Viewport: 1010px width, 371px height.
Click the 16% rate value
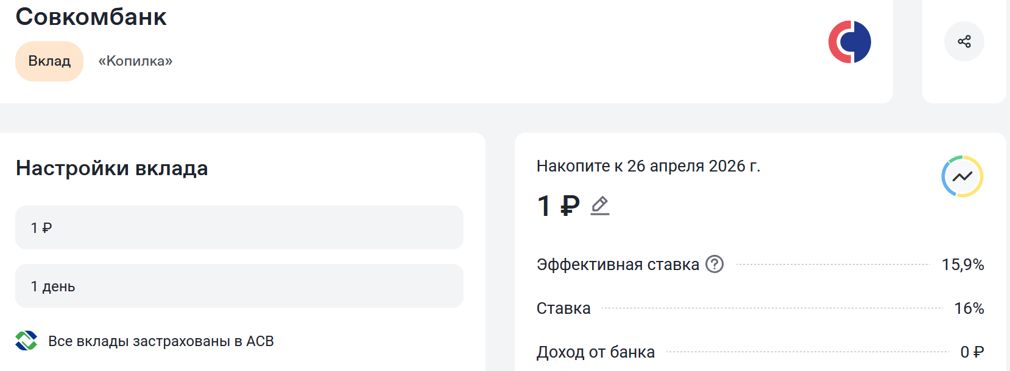tap(969, 308)
